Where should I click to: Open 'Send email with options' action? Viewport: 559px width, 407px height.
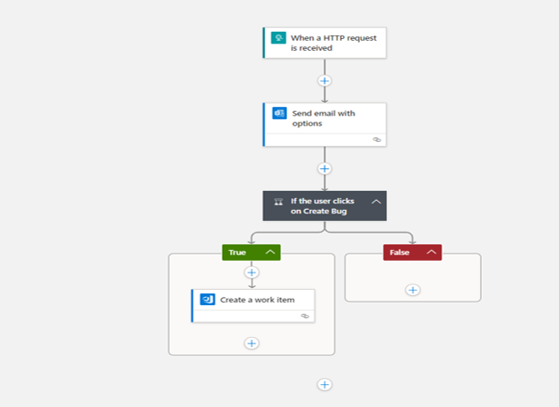click(324, 124)
